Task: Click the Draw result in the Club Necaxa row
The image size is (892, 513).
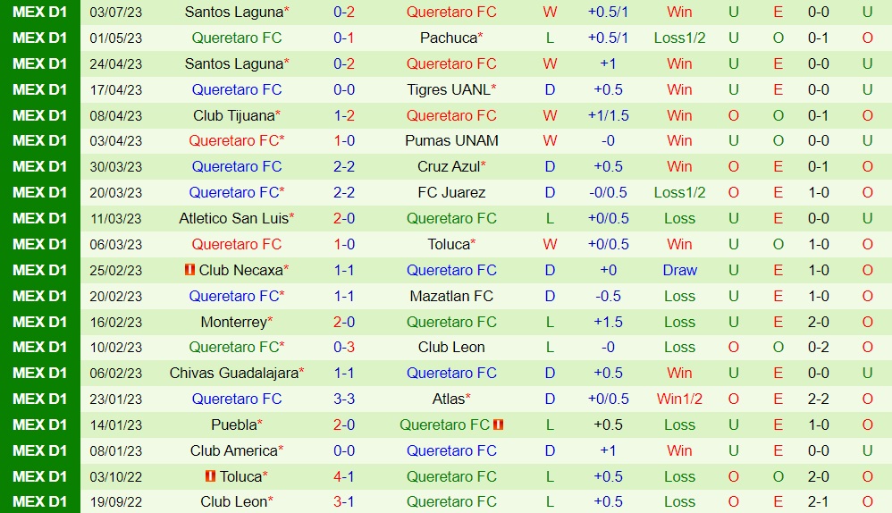Action: 679,270
